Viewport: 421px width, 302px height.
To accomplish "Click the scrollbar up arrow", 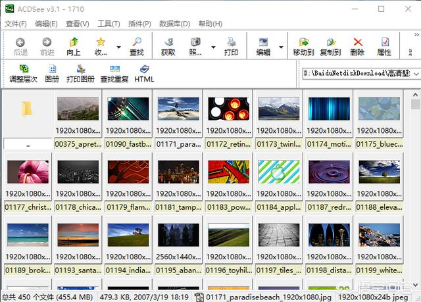I will pyautogui.click(x=415, y=95).
